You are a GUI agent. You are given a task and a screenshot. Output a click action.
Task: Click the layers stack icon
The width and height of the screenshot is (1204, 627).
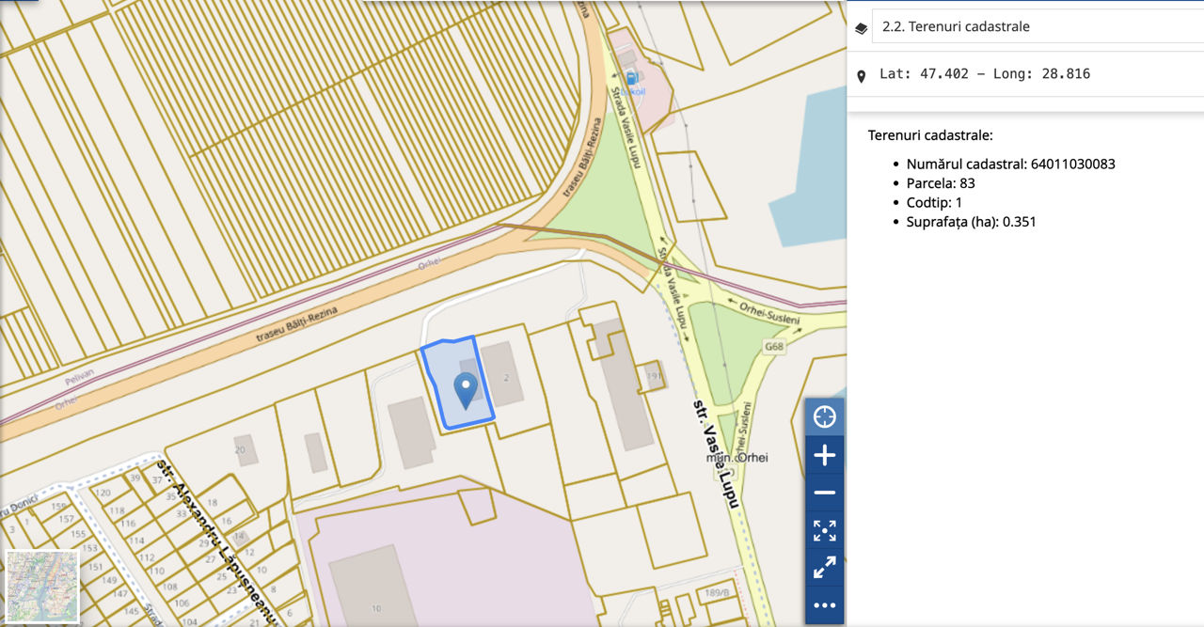[861, 28]
